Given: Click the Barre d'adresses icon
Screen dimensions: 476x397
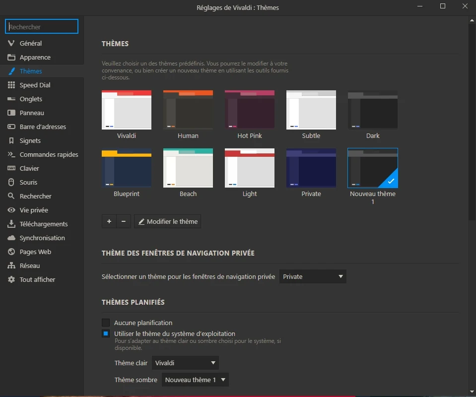Looking at the screenshot, I should click(x=11, y=127).
